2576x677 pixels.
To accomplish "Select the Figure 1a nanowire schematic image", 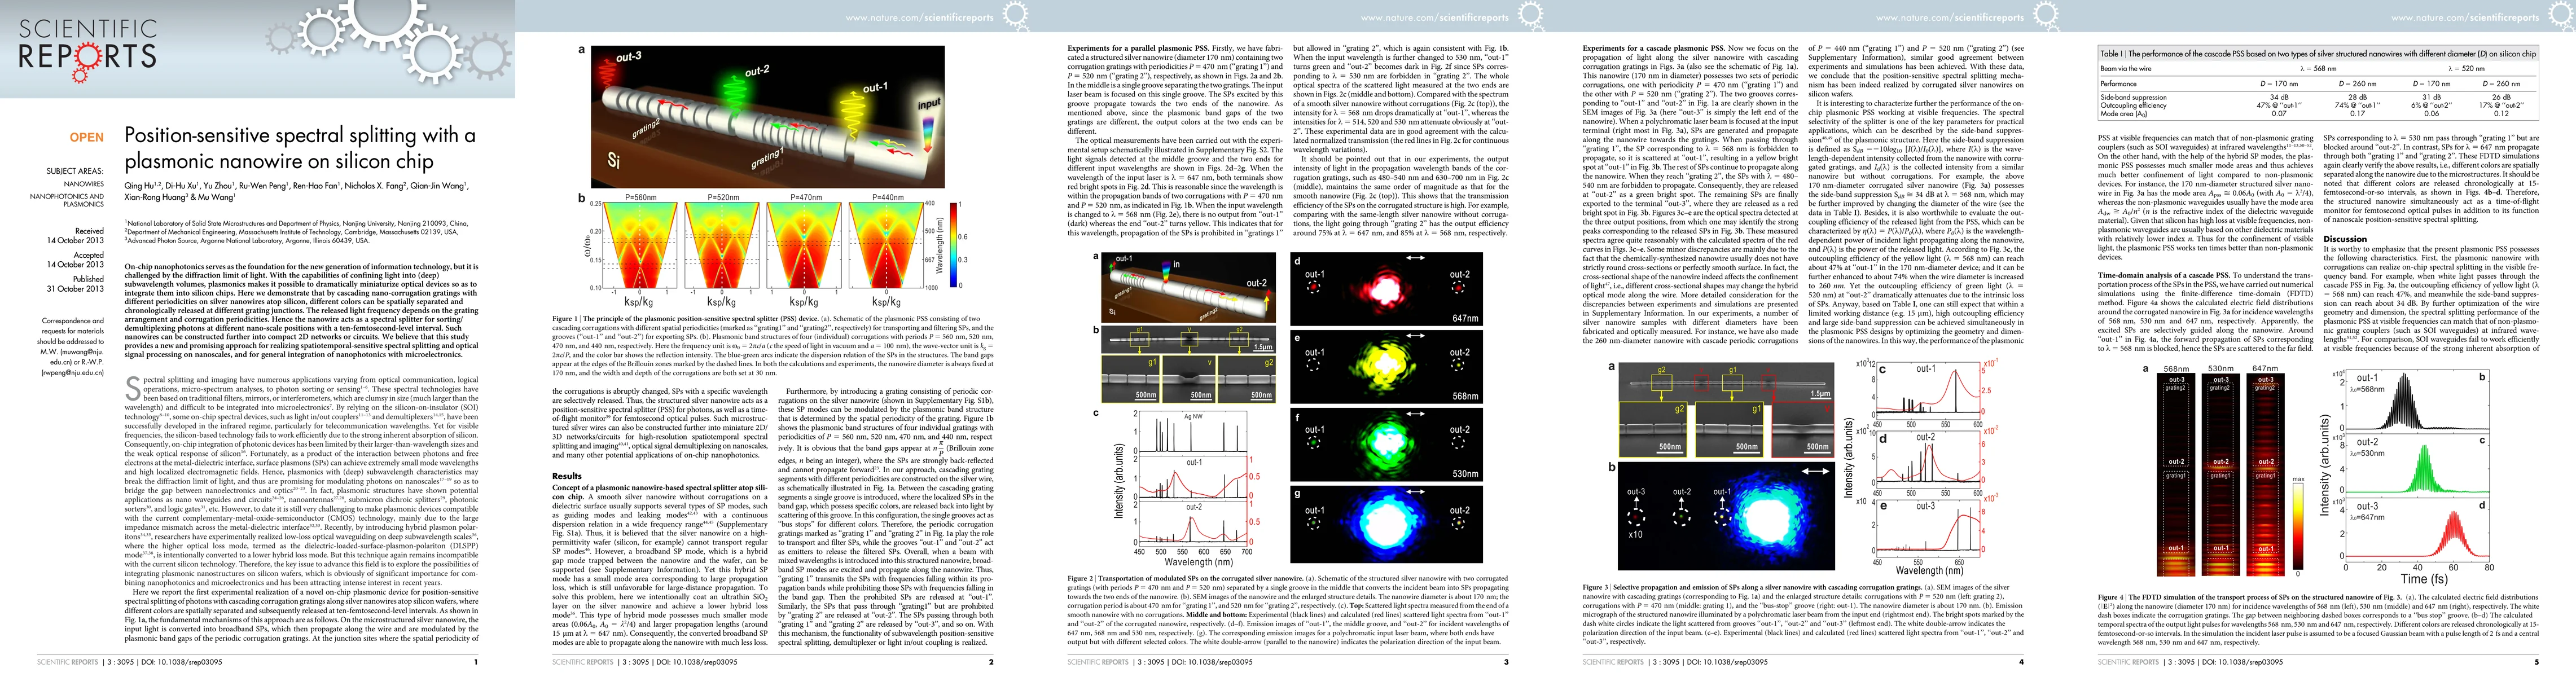I will pyautogui.click(x=768, y=118).
